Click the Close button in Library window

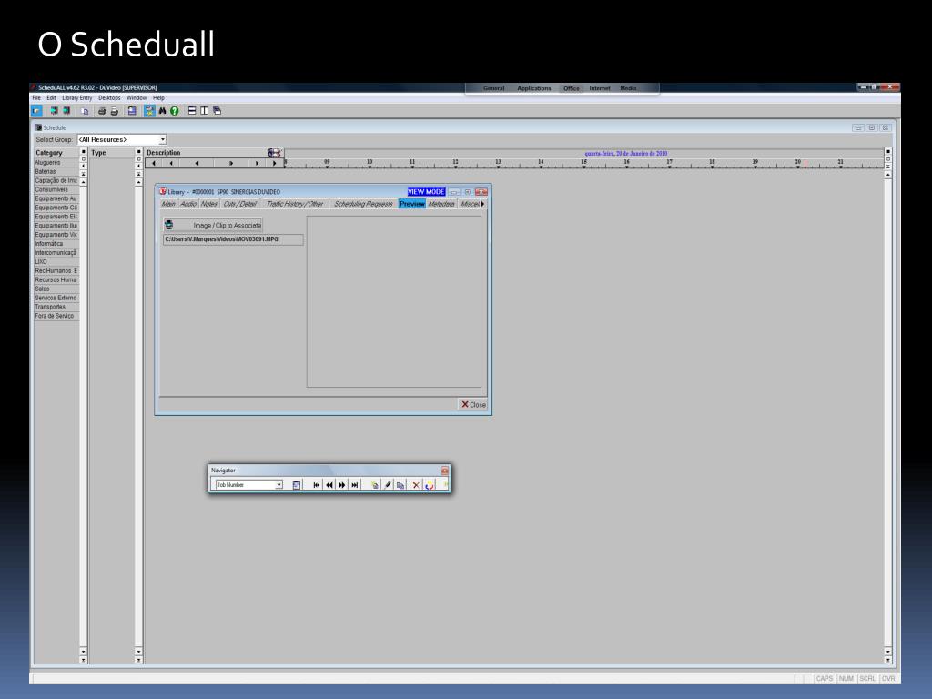coord(473,405)
